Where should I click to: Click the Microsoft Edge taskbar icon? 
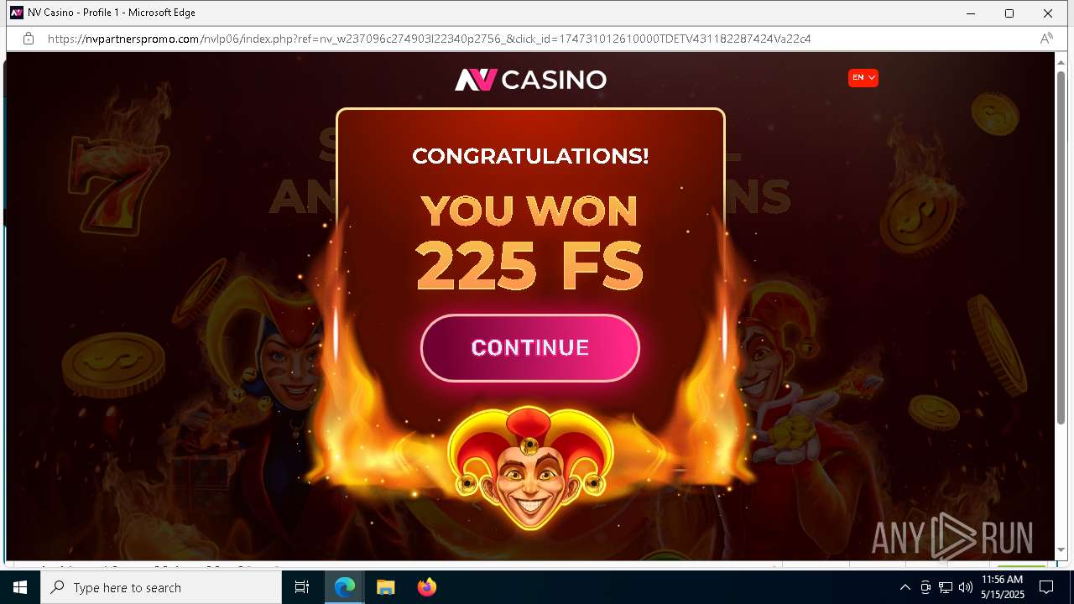(345, 587)
